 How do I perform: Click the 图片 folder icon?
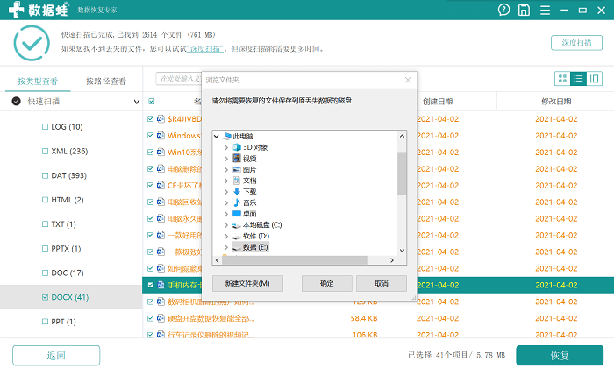coord(237,169)
